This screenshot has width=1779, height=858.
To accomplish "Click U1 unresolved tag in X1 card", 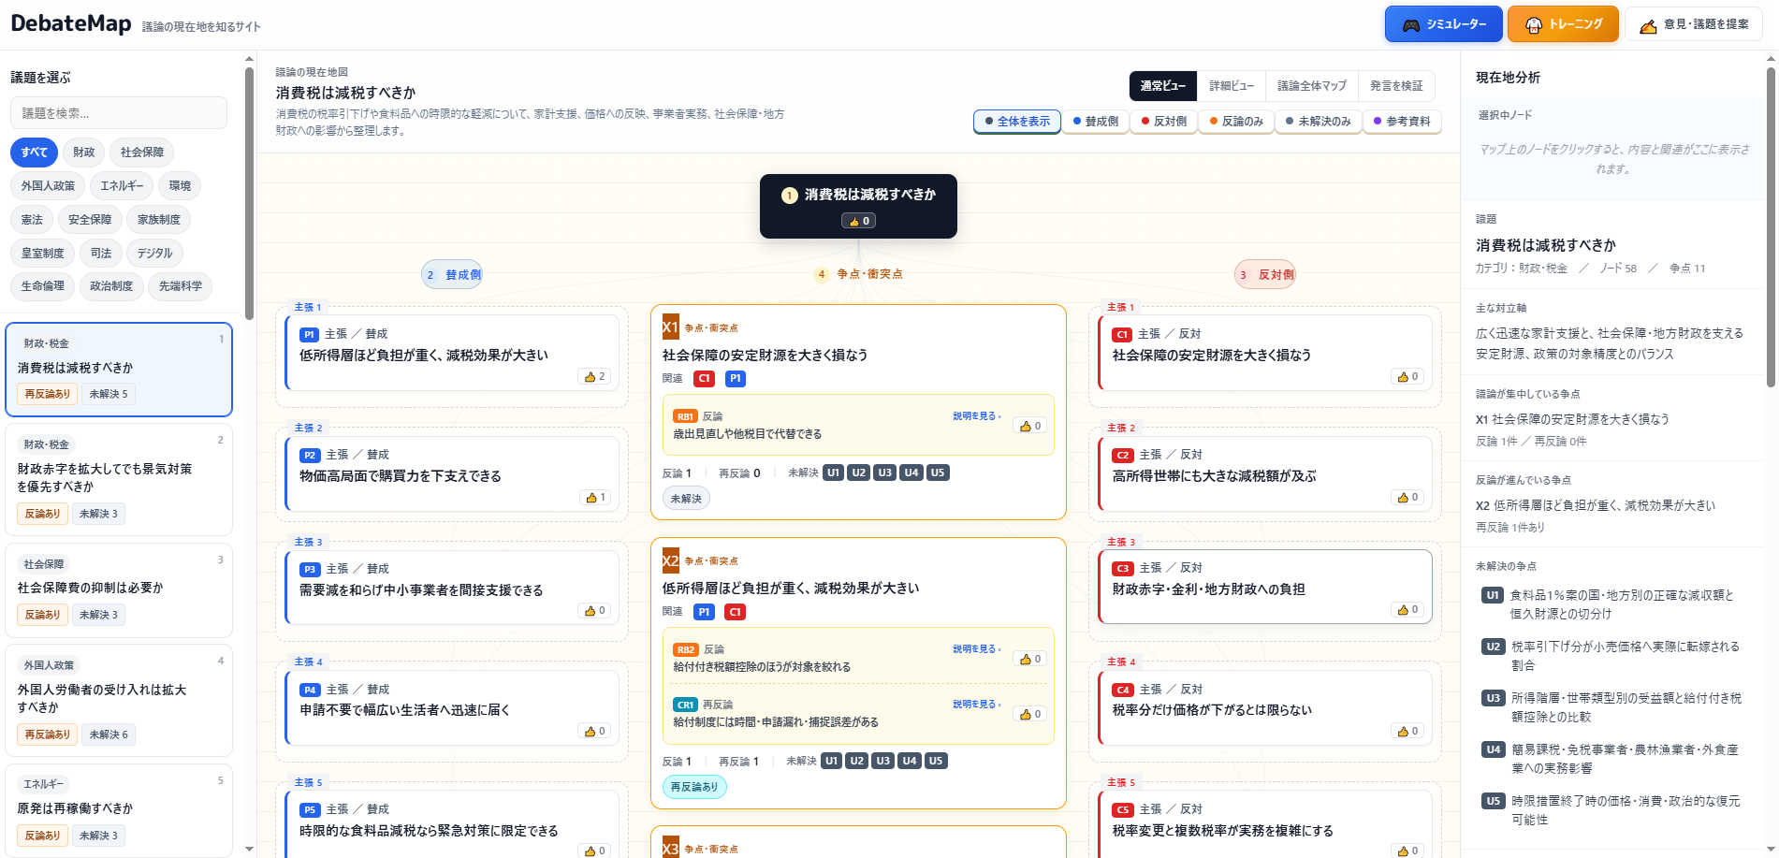I will coord(833,473).
